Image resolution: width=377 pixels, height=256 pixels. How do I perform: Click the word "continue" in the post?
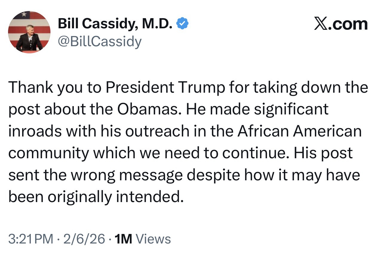coord(256,153)
